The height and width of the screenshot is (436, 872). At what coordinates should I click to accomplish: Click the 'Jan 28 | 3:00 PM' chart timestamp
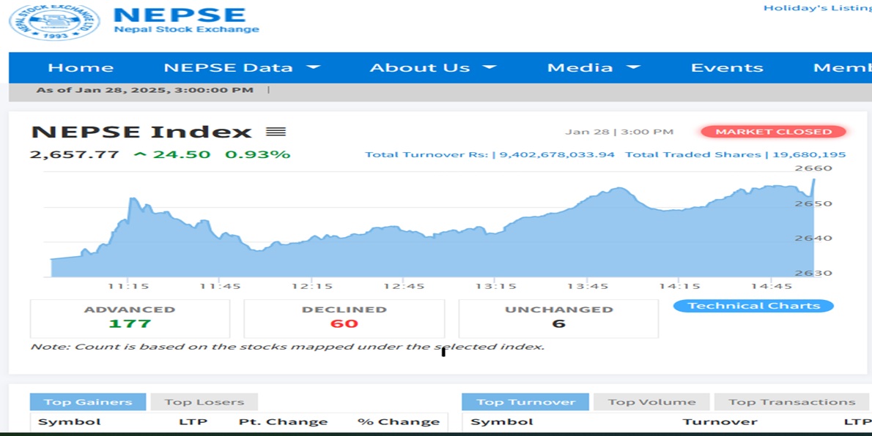coord(619,132)
